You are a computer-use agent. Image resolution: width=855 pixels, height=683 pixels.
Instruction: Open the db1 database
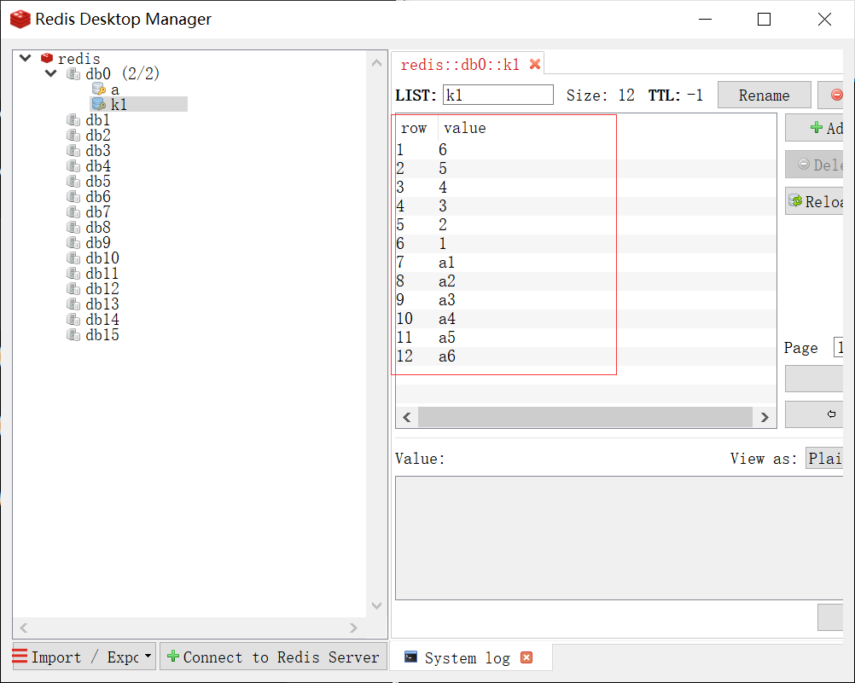(97, 120)
